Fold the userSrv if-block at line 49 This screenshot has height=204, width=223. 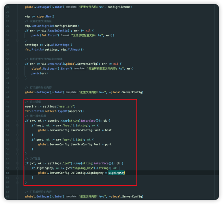[x=17, y=121]
